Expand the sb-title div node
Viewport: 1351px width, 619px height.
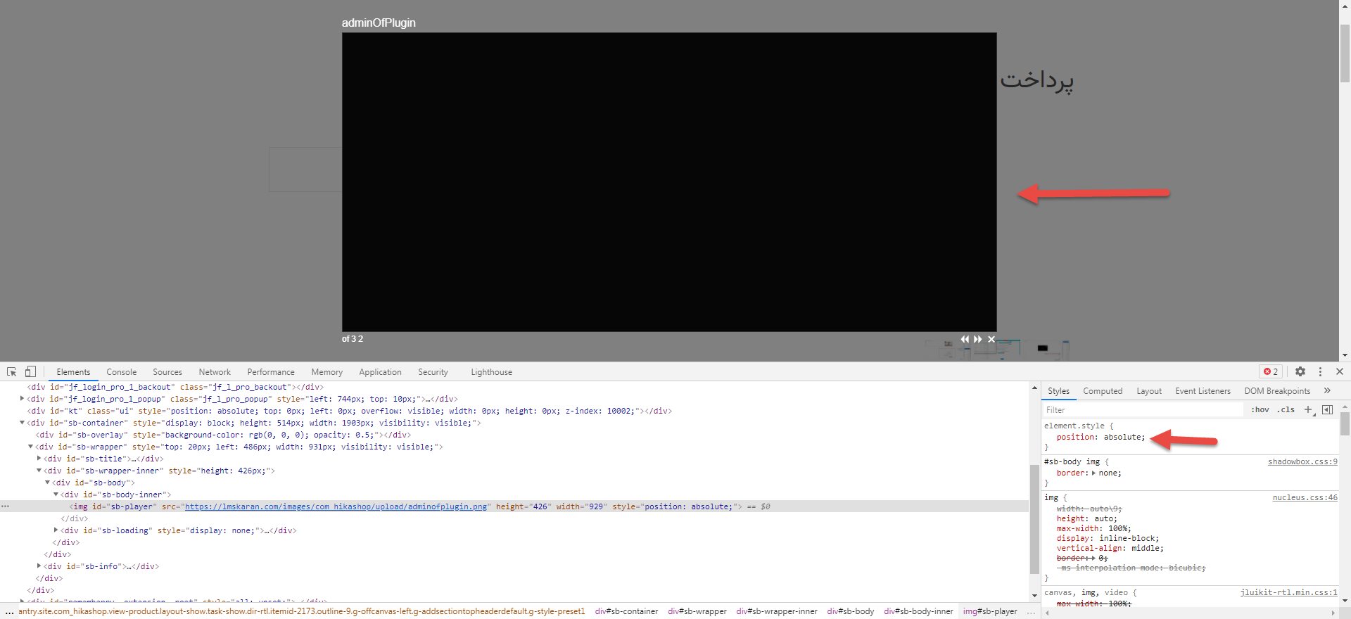click(x=39, y=459)
